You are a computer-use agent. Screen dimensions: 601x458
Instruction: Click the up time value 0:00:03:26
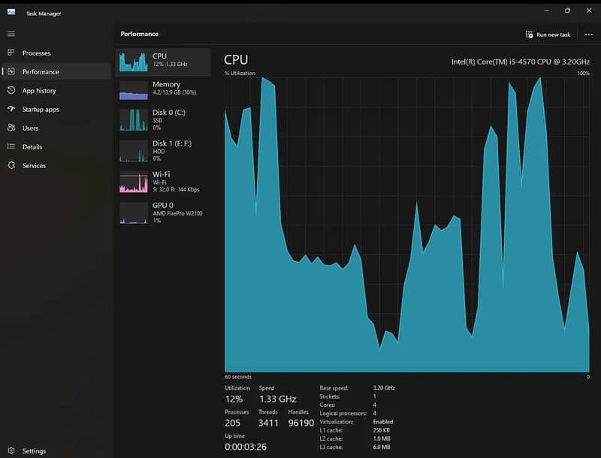click(246, 447)
